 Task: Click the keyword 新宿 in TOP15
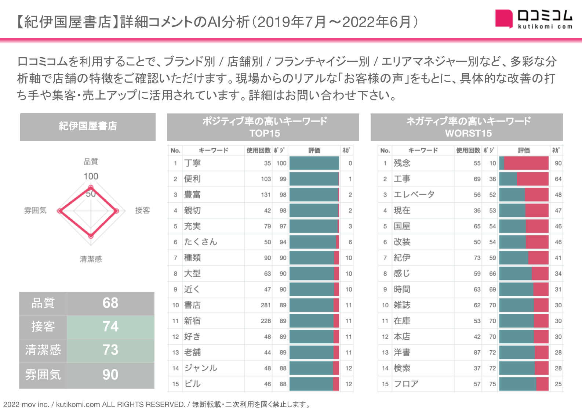coord(192,321)
